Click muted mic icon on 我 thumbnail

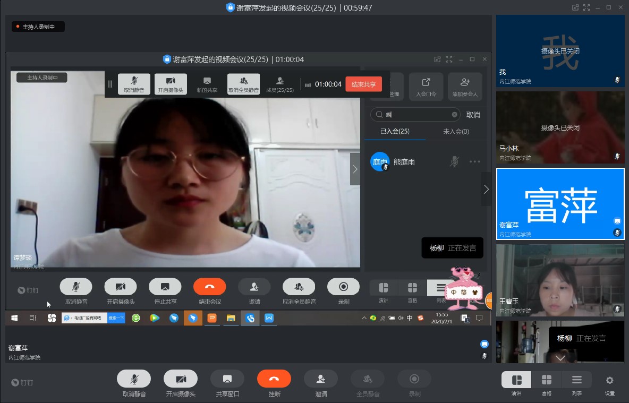617,80
